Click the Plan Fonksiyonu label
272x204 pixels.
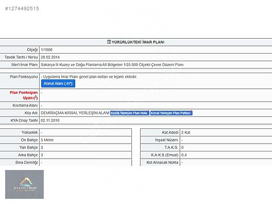pyautogui.click(x=24, y=77)
